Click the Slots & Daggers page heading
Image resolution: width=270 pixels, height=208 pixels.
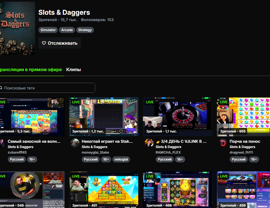tap(64, 12)
